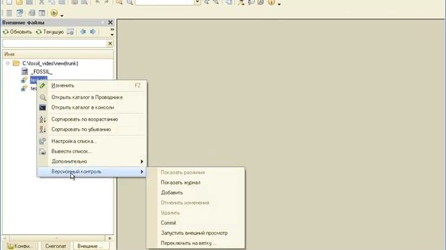
Task: Click the ascending sort icon
Action: 43,119
